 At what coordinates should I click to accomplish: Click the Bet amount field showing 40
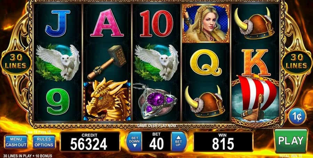[x=156, y=142]
